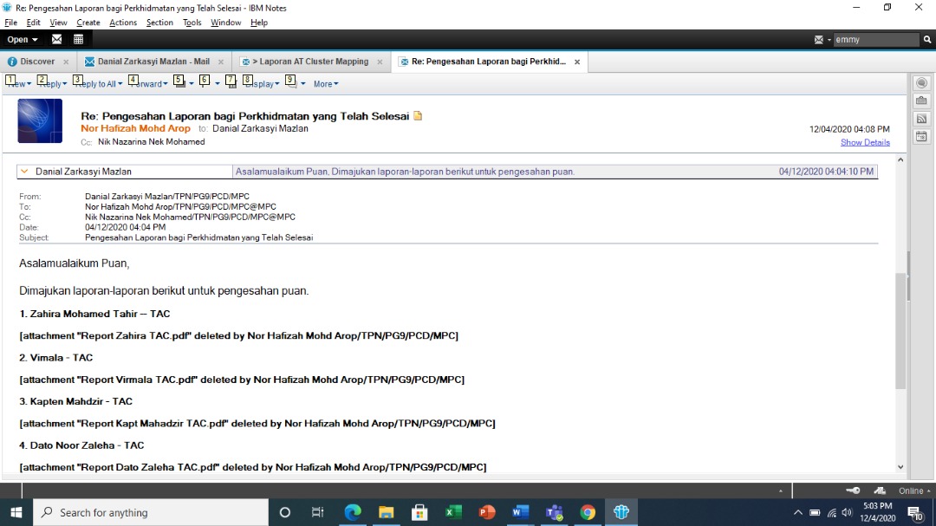Open Sametime chat sidebar panel icon
The width and height of the screenshot is (936, 526).
click(x=921, y=83)
